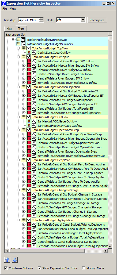117x275 pixels.
Task: Click red table icon of IsletaToBernardo River Budget.SW Inflow
Action: 29,70
